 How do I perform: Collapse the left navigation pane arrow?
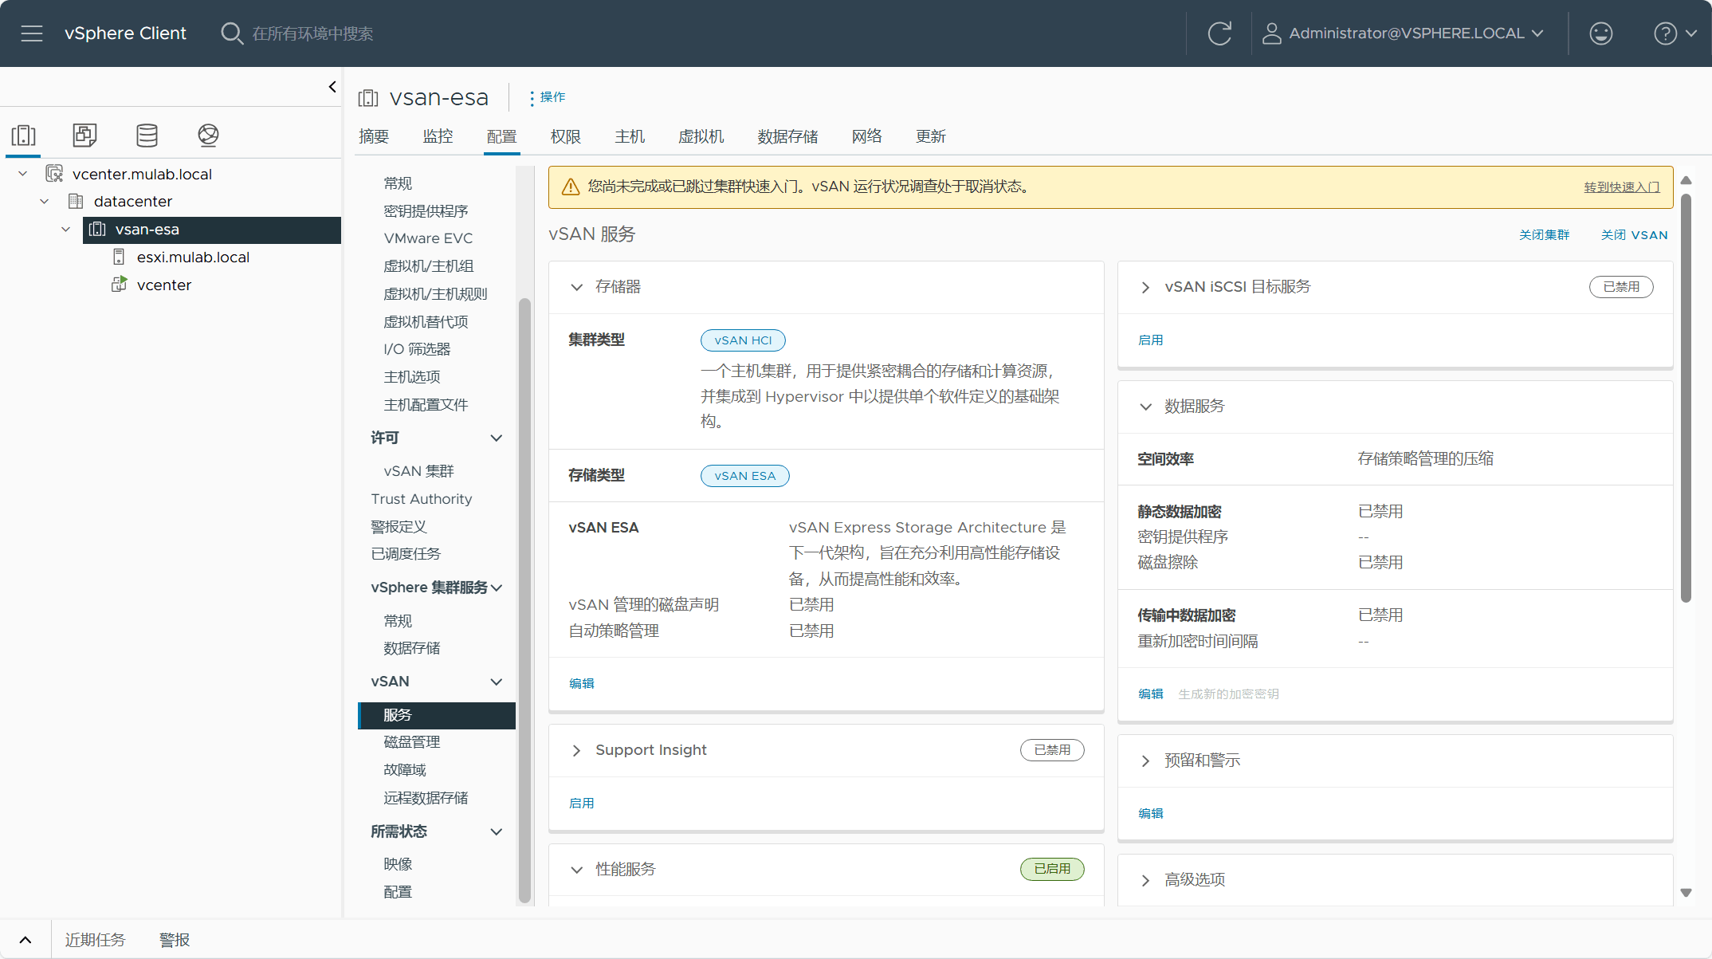(x=332, y=87)
